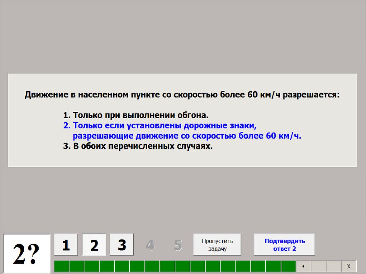Click the second green progress cell from the left

(x=76, y=266)
